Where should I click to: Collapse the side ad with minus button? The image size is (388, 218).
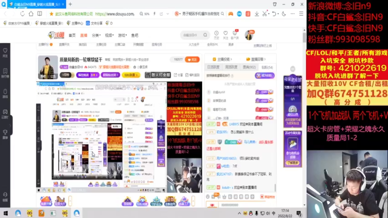(x=293, y=69)
